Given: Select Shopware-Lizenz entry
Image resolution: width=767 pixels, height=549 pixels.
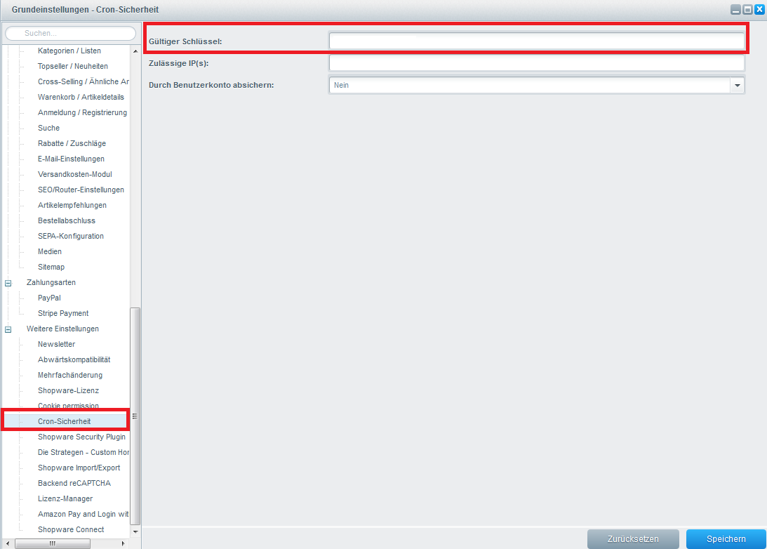Looking at the screenshot, I should 68,390.
